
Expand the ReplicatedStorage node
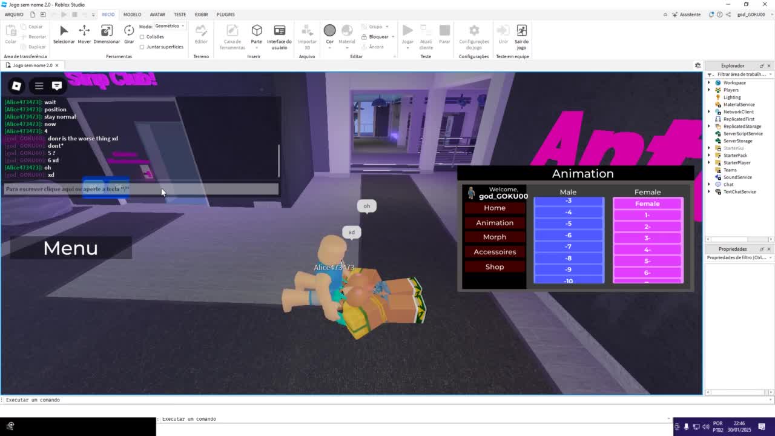(710, 127)
